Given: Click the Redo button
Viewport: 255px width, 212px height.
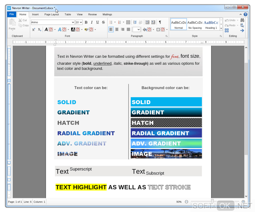Looking at the screenshot, I should (230, 25).
